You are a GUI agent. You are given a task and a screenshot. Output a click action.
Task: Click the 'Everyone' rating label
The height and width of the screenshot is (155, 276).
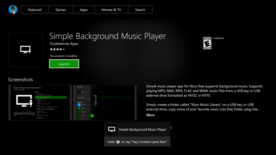(x=219, y=38)
